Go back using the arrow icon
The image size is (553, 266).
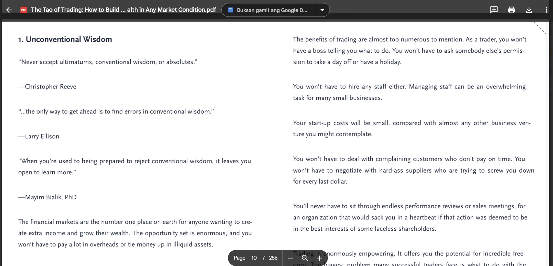pyautogui.click(x=9, y=10)
